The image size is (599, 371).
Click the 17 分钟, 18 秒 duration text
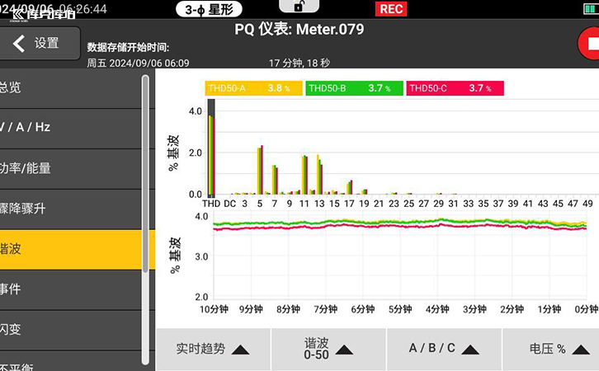[299, 63]
